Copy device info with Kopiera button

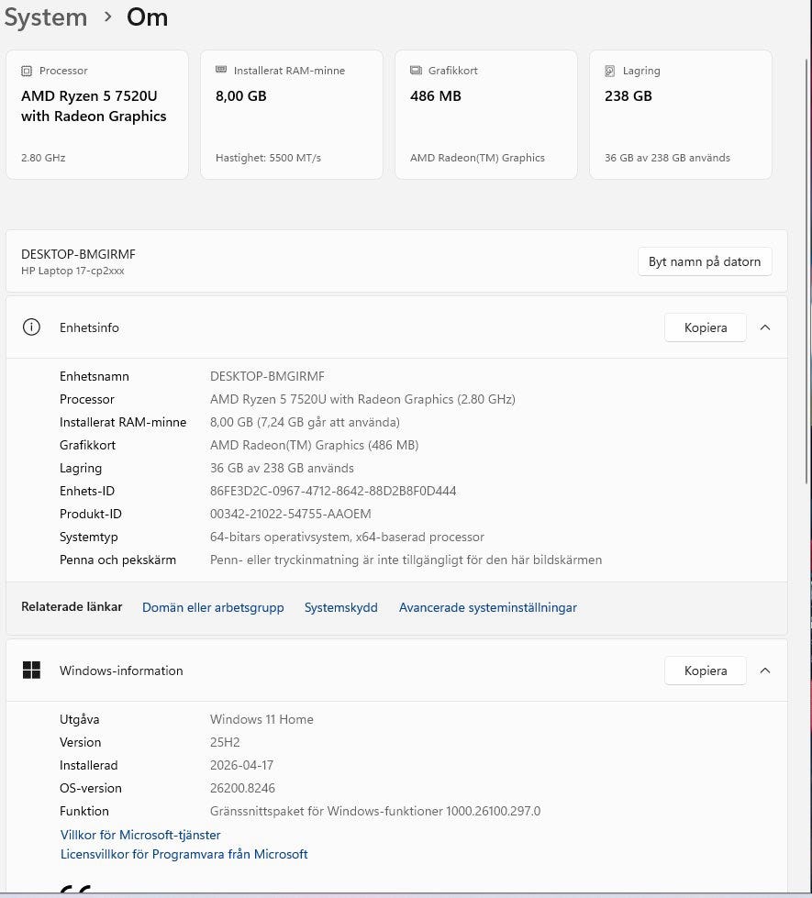point(705,327)
